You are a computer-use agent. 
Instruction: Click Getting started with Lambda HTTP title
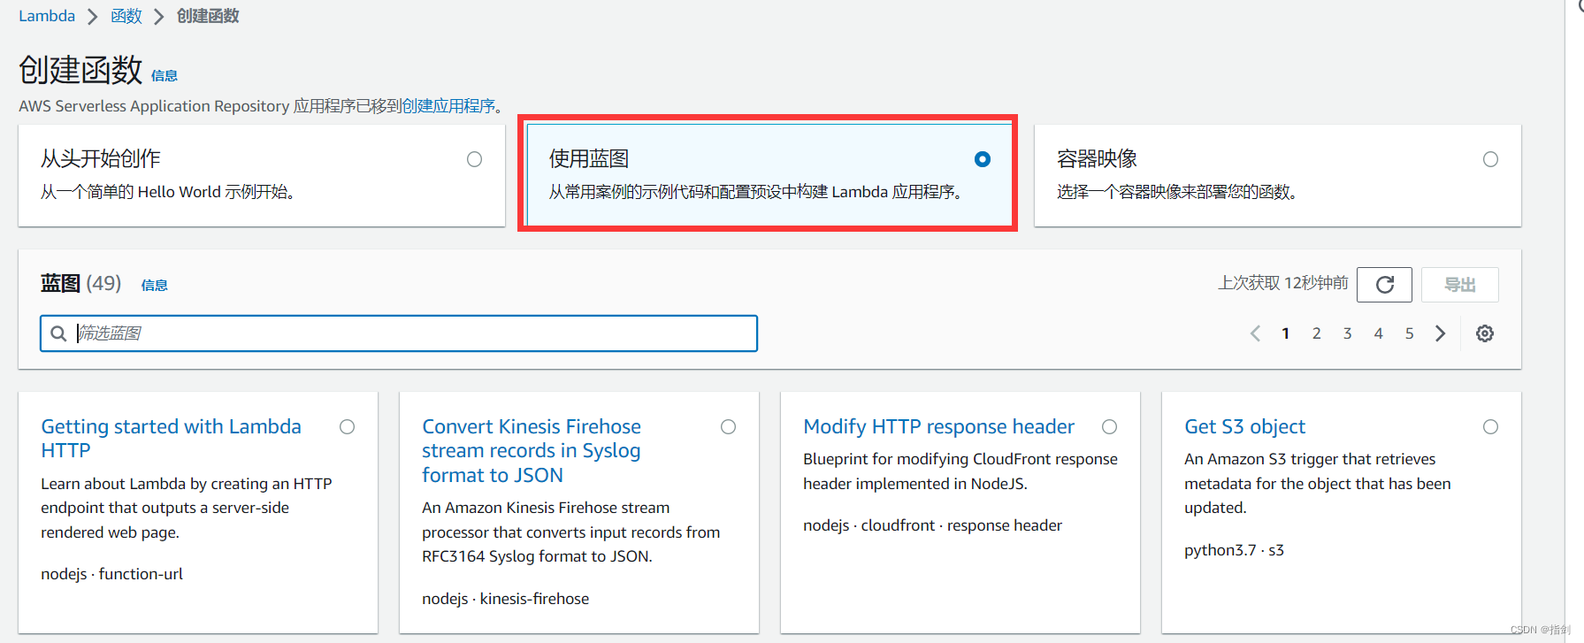[172, 439]
